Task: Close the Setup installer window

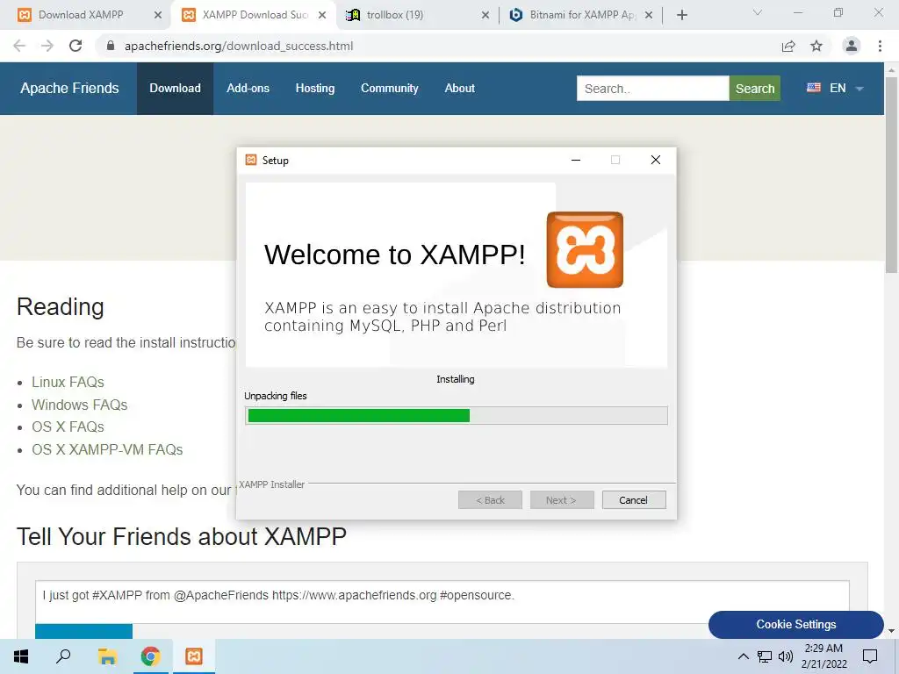Action: 655,160
